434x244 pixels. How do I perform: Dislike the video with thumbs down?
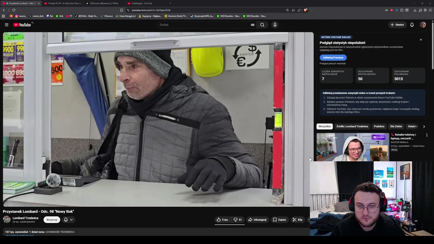tap(238, 220)
